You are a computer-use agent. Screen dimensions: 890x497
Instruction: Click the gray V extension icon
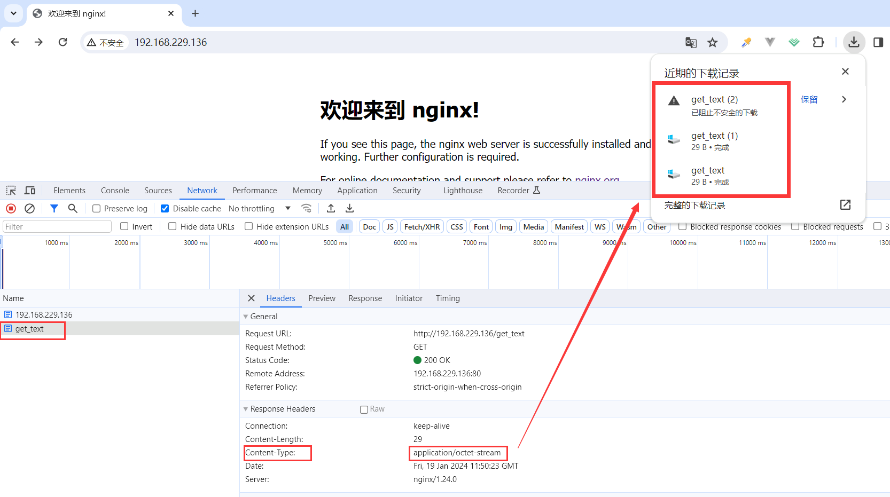(x=770, y=42)
